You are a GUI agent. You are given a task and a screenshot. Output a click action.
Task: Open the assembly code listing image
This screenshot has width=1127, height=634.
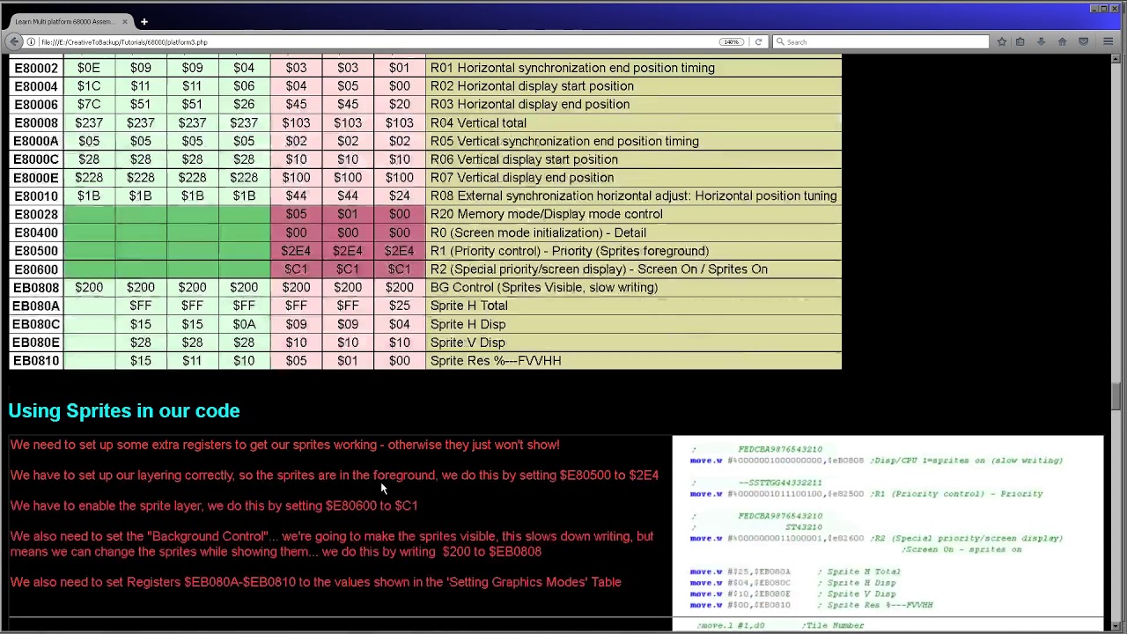(888, 533)
